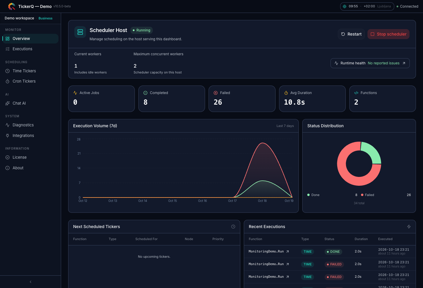The height and width of the screenshot is (288, 423).
Task: Click the No upcoming tickers message
Action: pyautogui.click(x=154, y=257)
